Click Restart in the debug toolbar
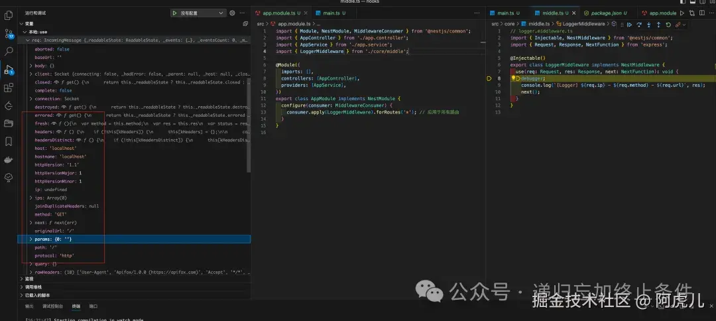The image size is (716, 321). click(x=668, y=25)
